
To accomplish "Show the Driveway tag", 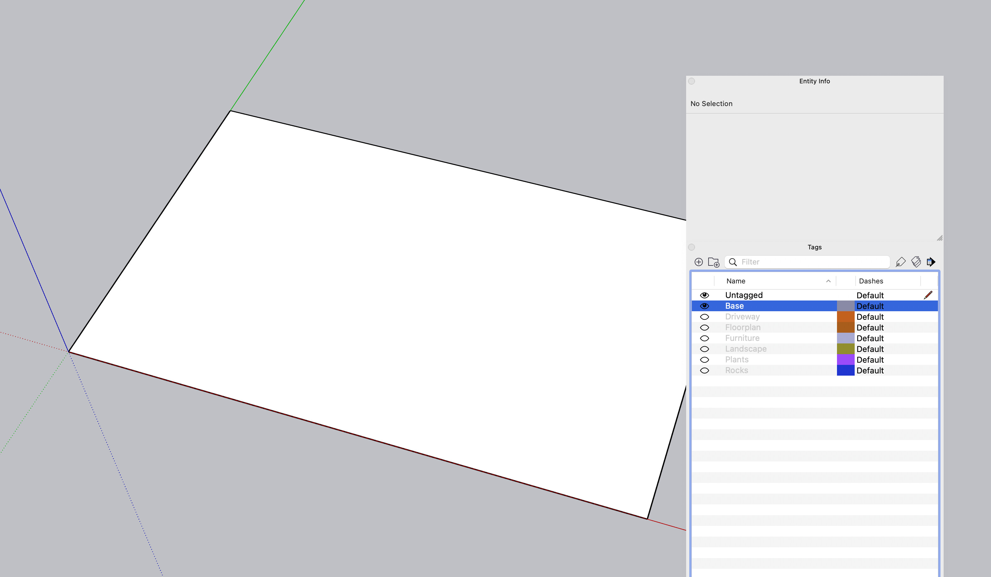I will click(x=704, y=317).
